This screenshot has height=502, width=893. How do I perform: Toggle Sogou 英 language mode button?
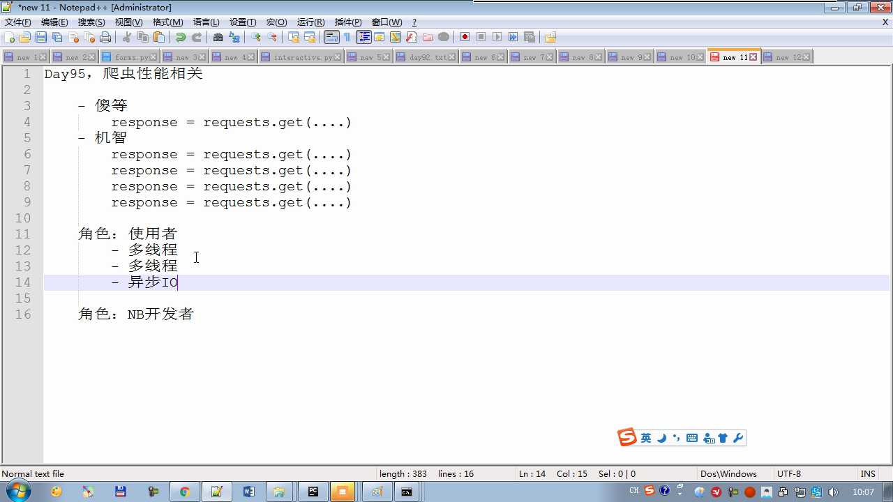(x=646, y=438)
